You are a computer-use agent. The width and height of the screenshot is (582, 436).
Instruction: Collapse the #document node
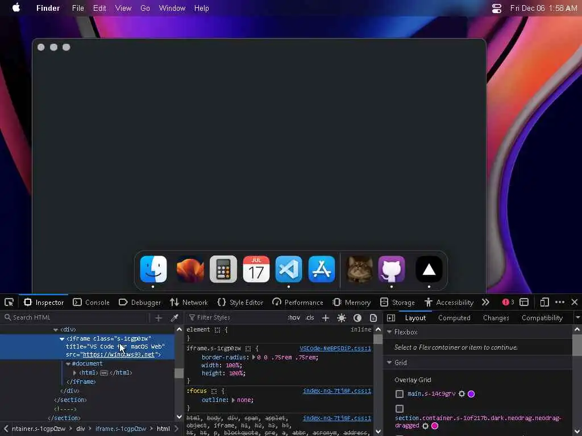pos(68,364)
